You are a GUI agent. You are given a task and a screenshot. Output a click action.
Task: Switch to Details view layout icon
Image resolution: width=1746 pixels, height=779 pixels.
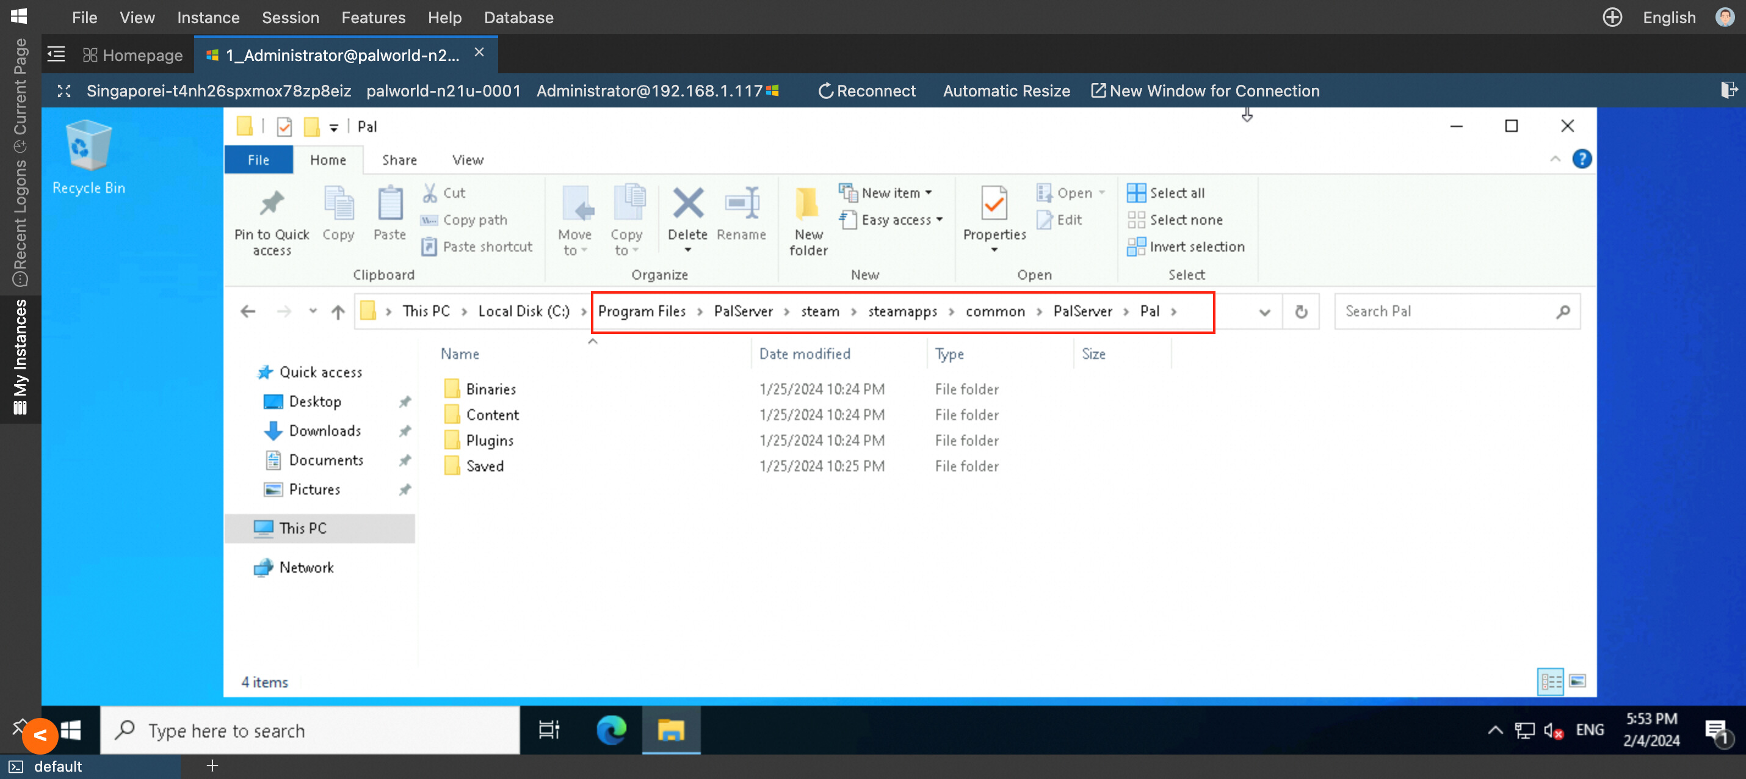coord(1549,681)
